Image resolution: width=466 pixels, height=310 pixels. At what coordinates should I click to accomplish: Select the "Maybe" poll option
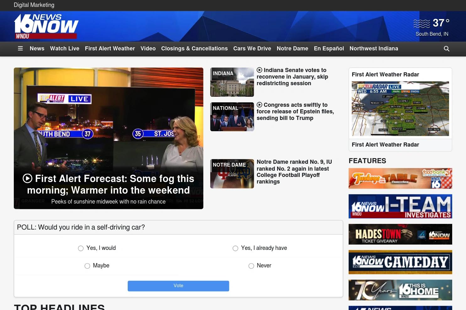click(87, 266)
